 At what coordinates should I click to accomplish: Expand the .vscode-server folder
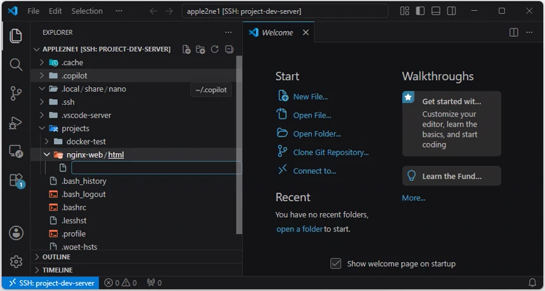pos(42,115)
